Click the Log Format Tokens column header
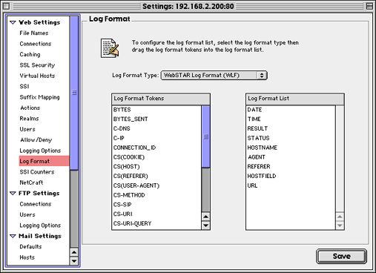Viewport: 376px width, 273px height. coord(161,99)
